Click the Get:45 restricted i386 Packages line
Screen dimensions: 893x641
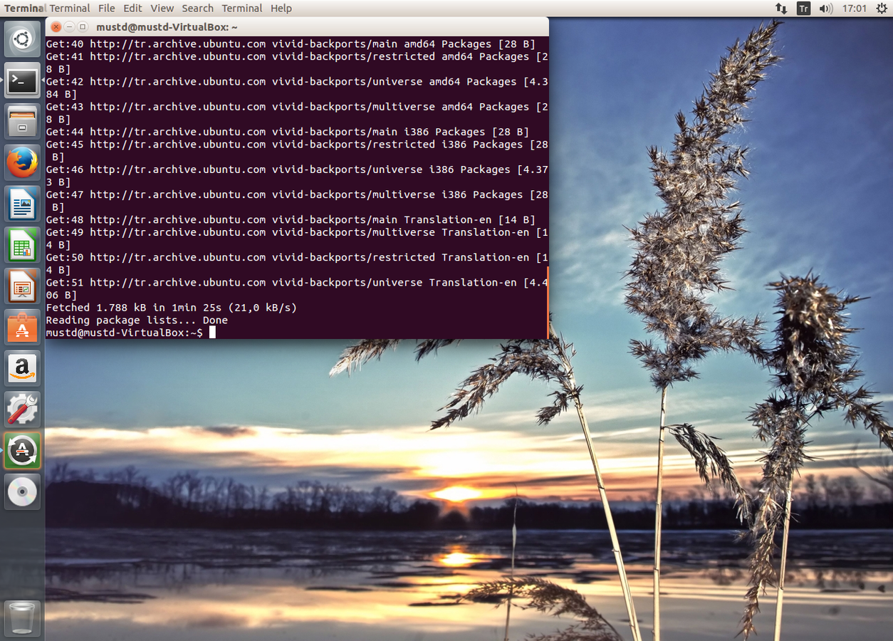pyautogui.click(x=296, y=151)
